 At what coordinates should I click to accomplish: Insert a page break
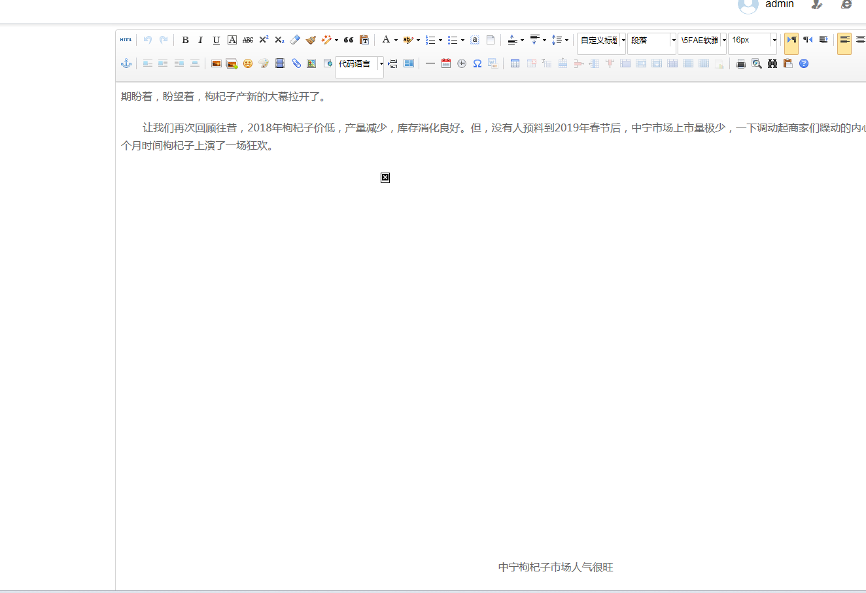click(392, 63)
